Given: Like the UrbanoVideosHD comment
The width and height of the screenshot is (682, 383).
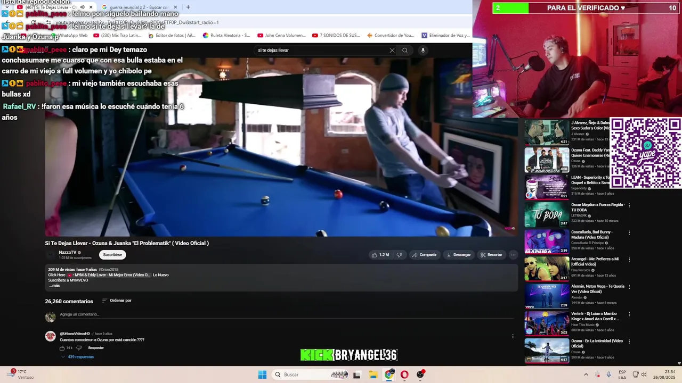Looking at the screenshot, I should (63, 348).
